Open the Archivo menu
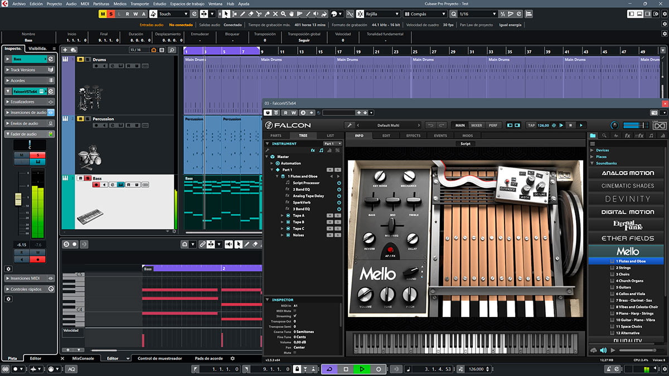Image resolution: width=669 pixels, height=376 pixels. point(19,3)
